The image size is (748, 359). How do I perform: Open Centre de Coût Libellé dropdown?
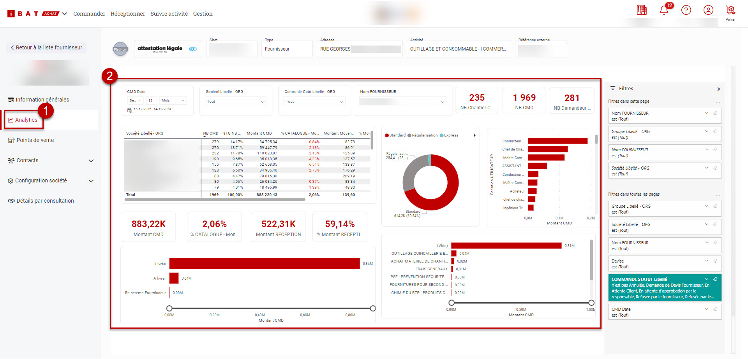pos(314,102)
